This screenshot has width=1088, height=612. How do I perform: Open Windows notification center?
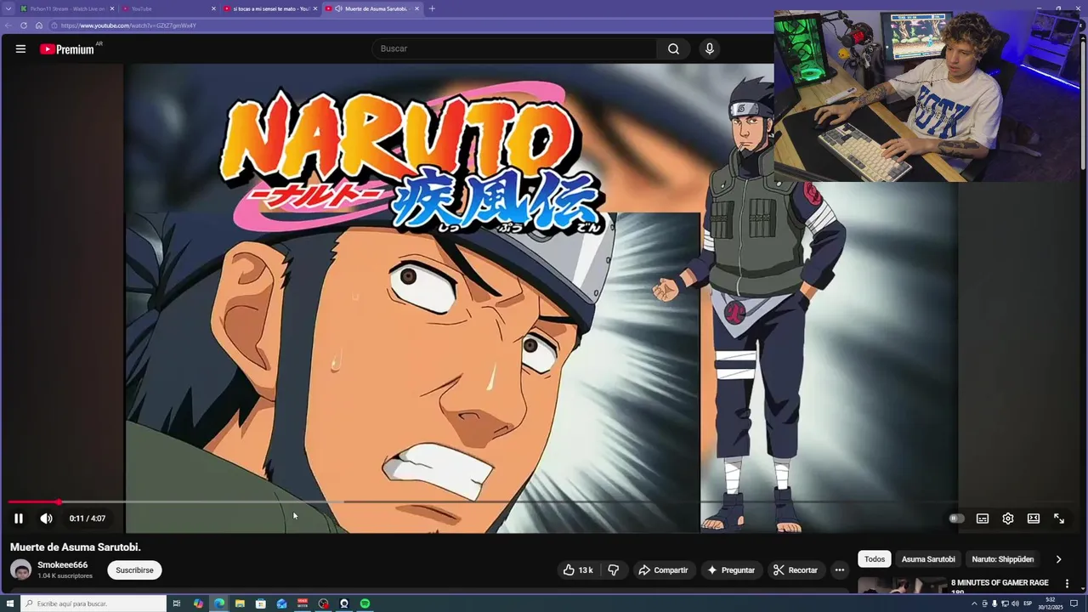click(1074, 603)
